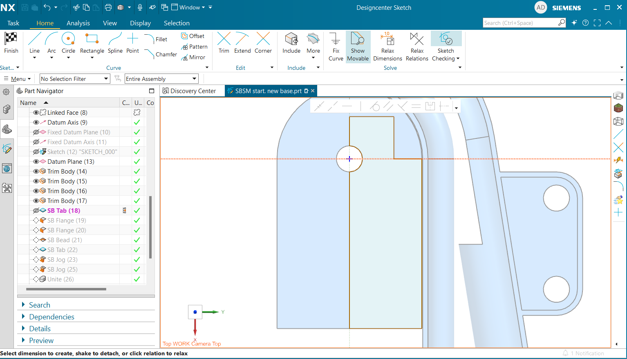Hide Trim Body (17) via eye icon
627x359 pixels.
pyautogui.click(x=36, y=201)
